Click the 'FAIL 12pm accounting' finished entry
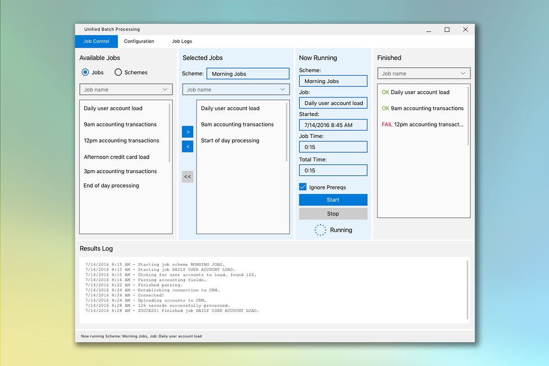The width and height of the screenshot is (549, 366). click(422, 124)
